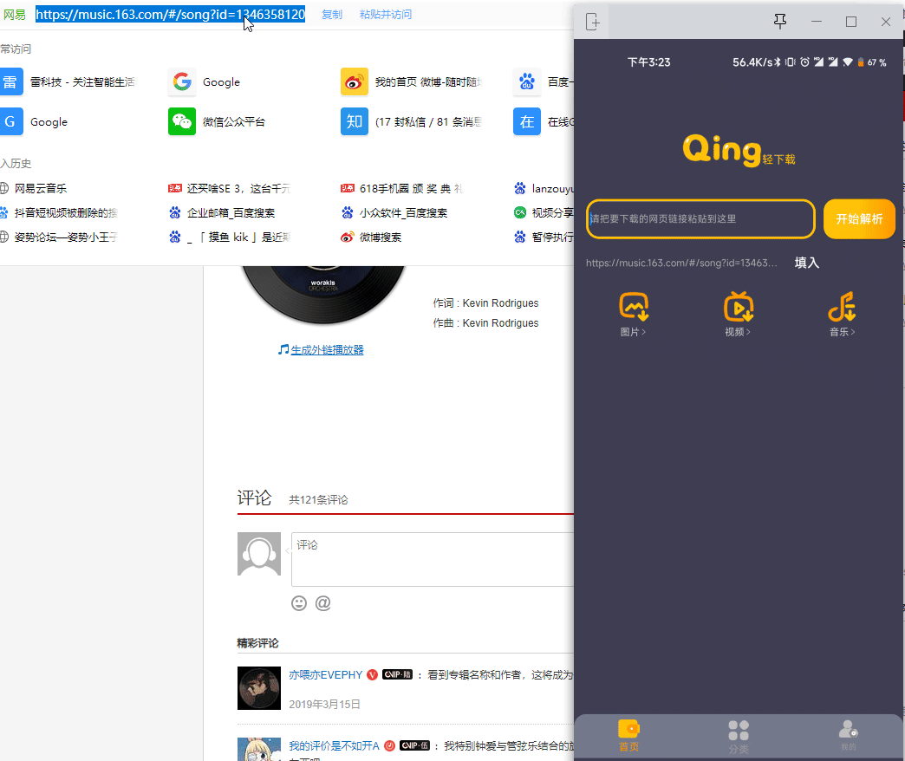The height and width of the screenshot is (761, 905).
Task: Click 生成外链播放器 link
Action: tap(327, 349)
